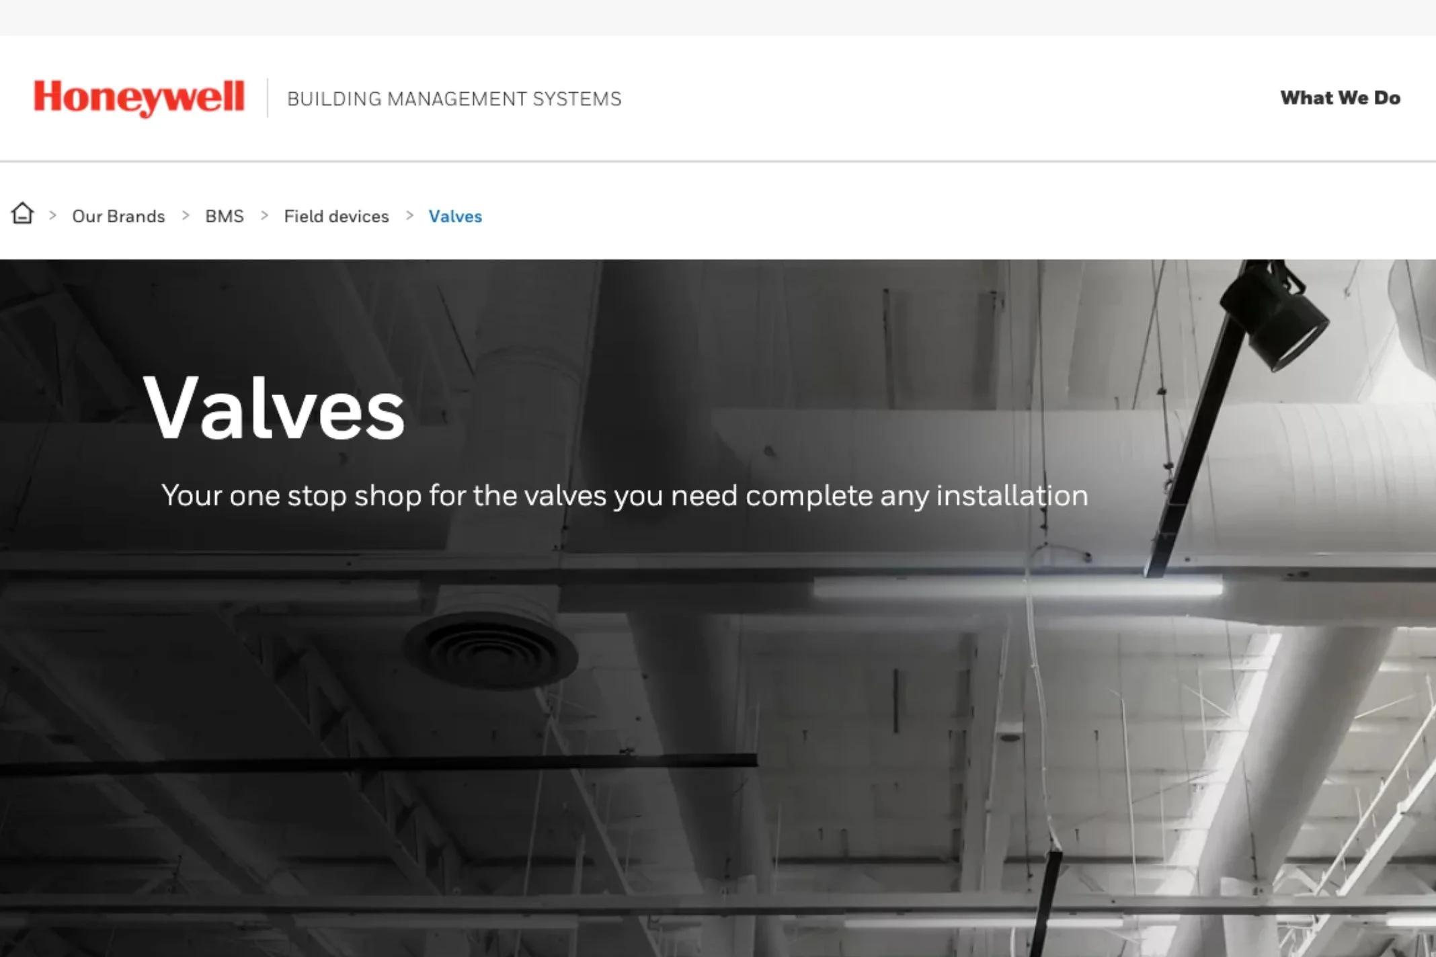Image resolution: width=1436 pixels, height=957 pixels.
Task: Go to Field devices from the breadcrumb
Action: (x=336, y=216)
